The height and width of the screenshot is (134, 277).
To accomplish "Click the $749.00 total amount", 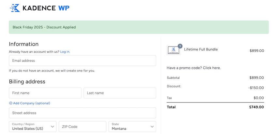I will tap(256, 107).
